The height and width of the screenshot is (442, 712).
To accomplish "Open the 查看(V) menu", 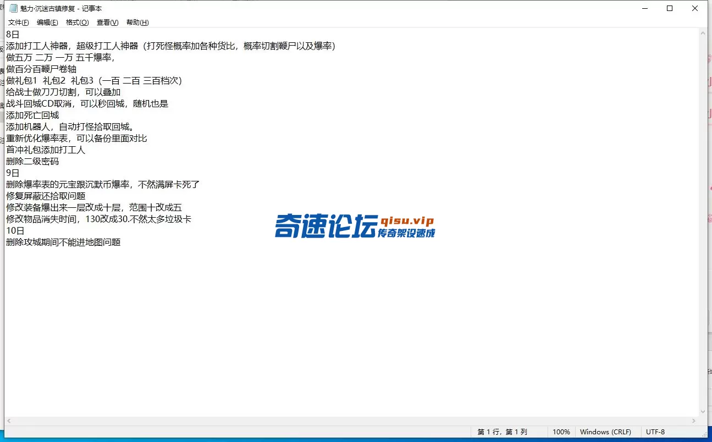I will 107,23.
